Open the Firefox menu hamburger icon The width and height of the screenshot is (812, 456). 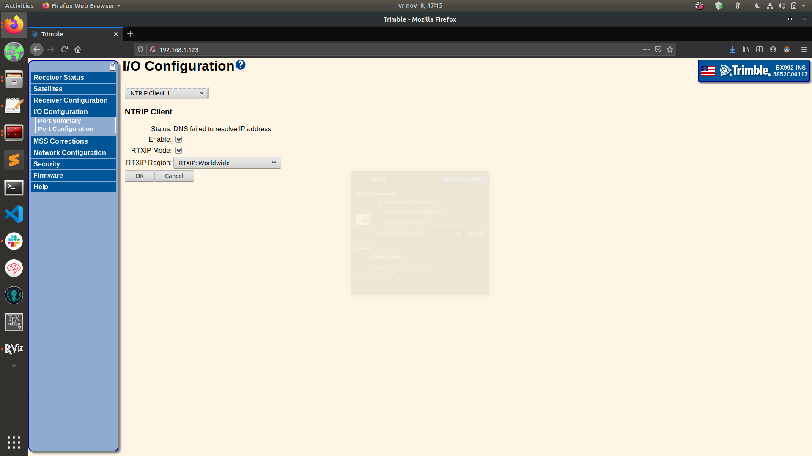[x=804, y=49]
